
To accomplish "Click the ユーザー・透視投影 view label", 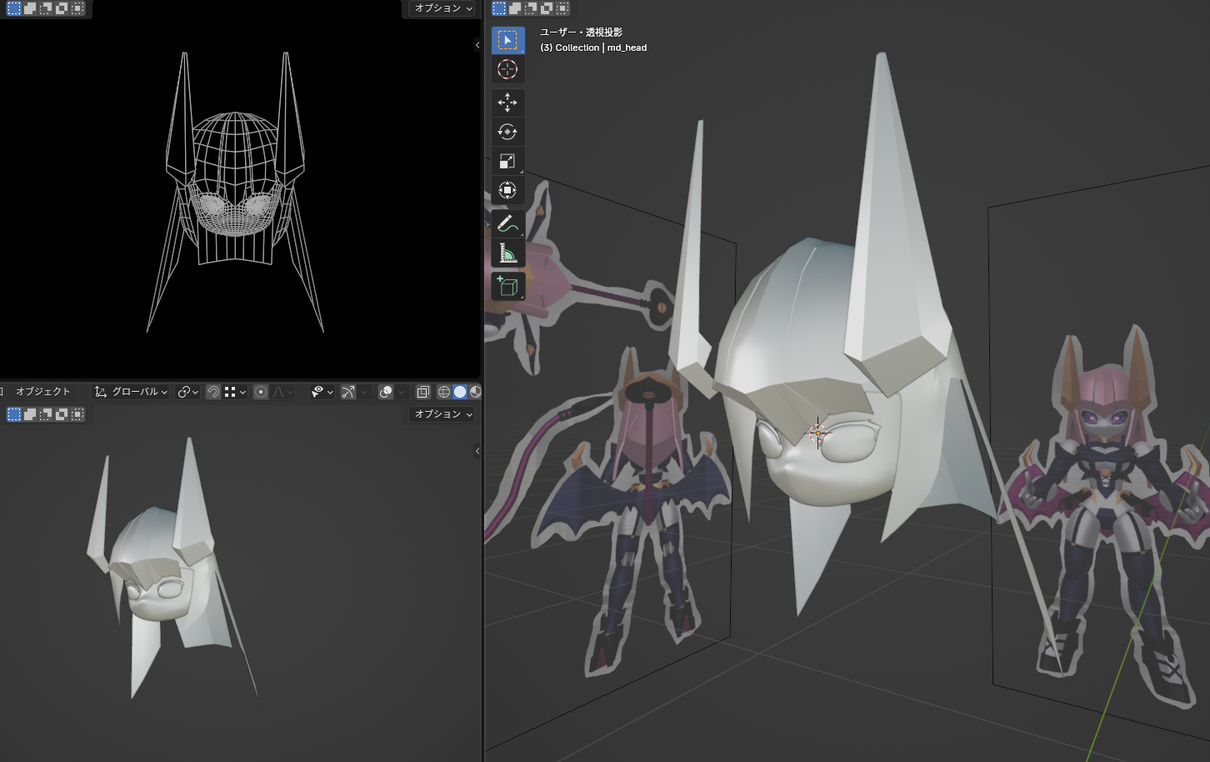I will pyautogui.click(x=581, y=33).
